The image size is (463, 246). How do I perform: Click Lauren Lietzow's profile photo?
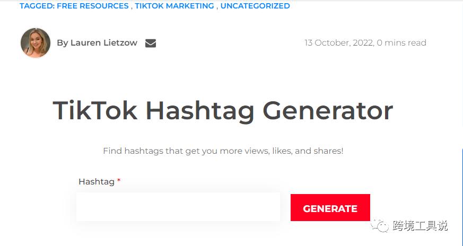36,43
